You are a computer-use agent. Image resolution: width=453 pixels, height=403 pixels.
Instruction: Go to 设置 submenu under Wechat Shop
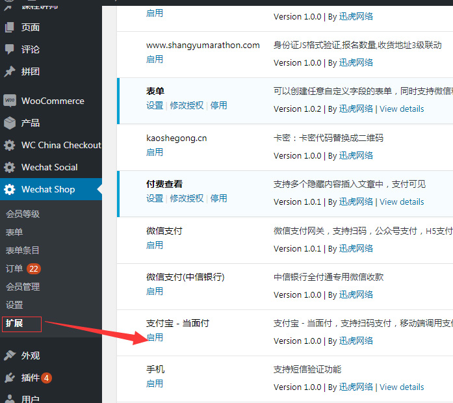point(14,305)
